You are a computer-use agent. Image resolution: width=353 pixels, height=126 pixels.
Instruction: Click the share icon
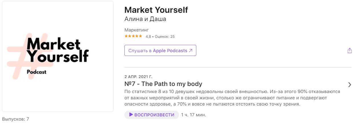[350, 51]
